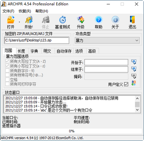This screenshot has width=144, height=141.
Task: Click the status window scrollbar thumb
Action: point(138,104)
